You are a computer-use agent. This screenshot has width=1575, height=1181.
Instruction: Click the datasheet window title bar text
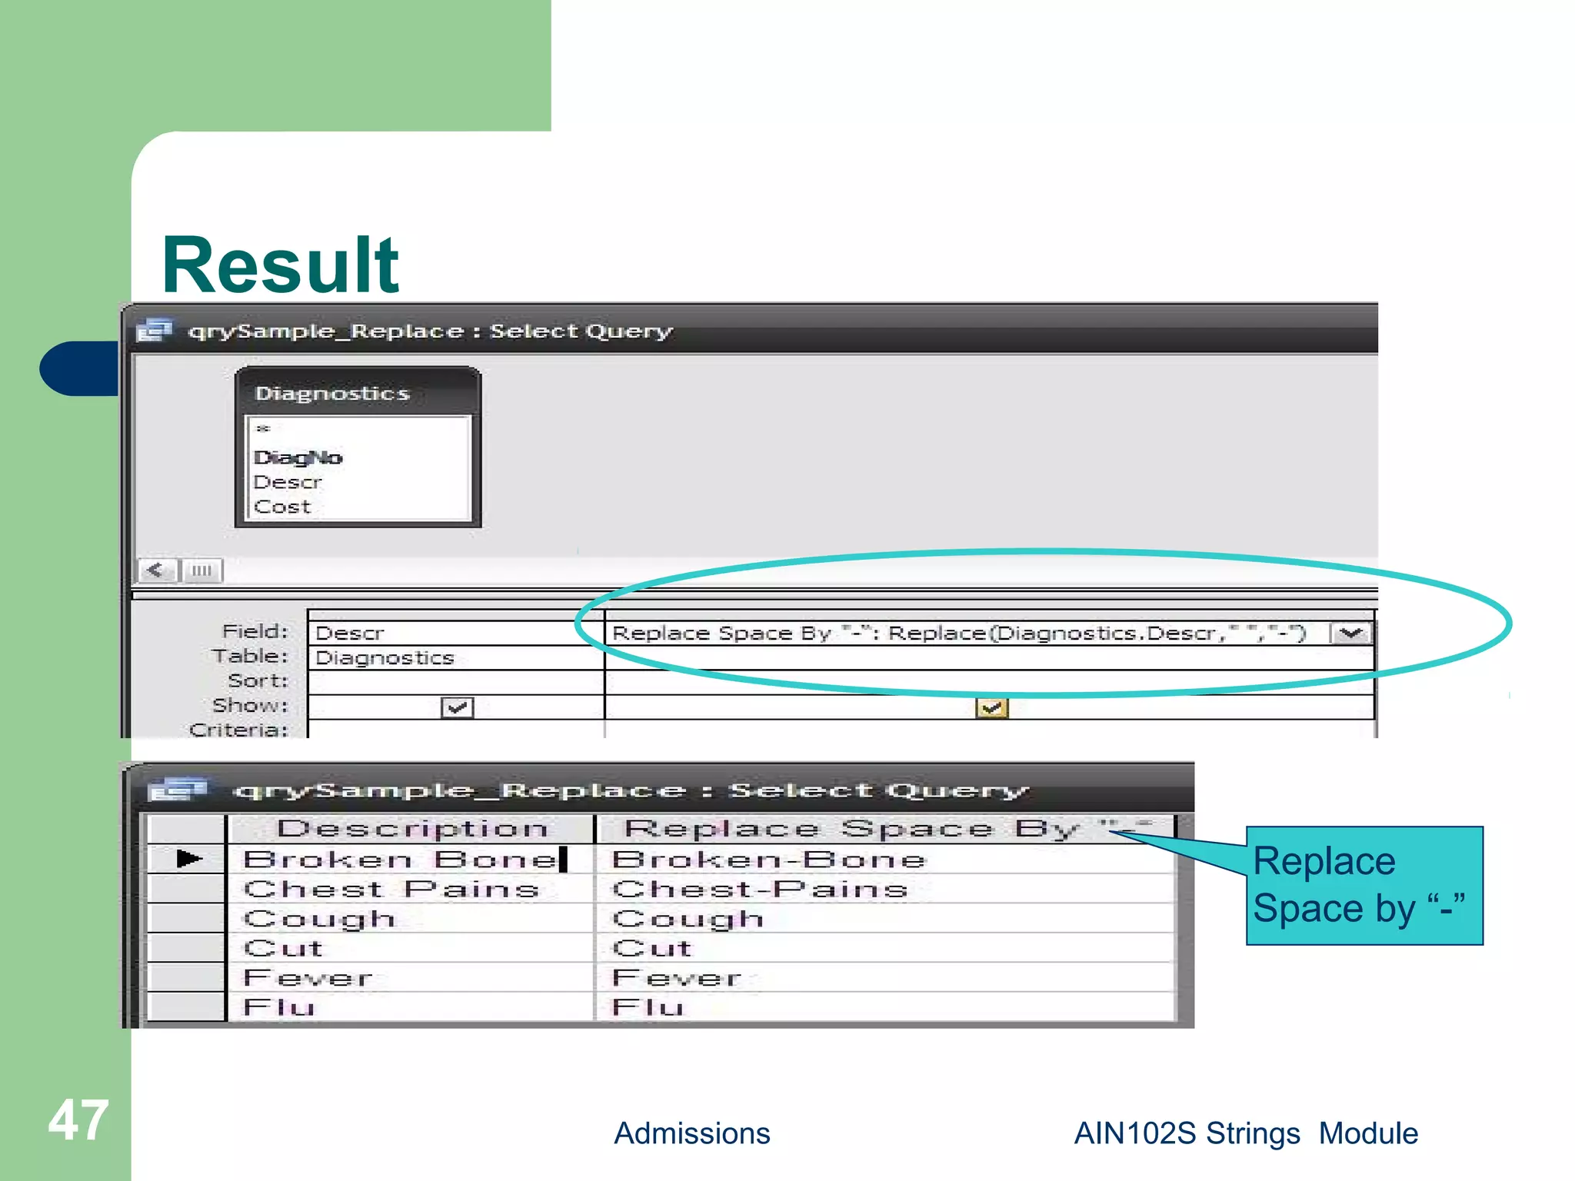[631, 790]
